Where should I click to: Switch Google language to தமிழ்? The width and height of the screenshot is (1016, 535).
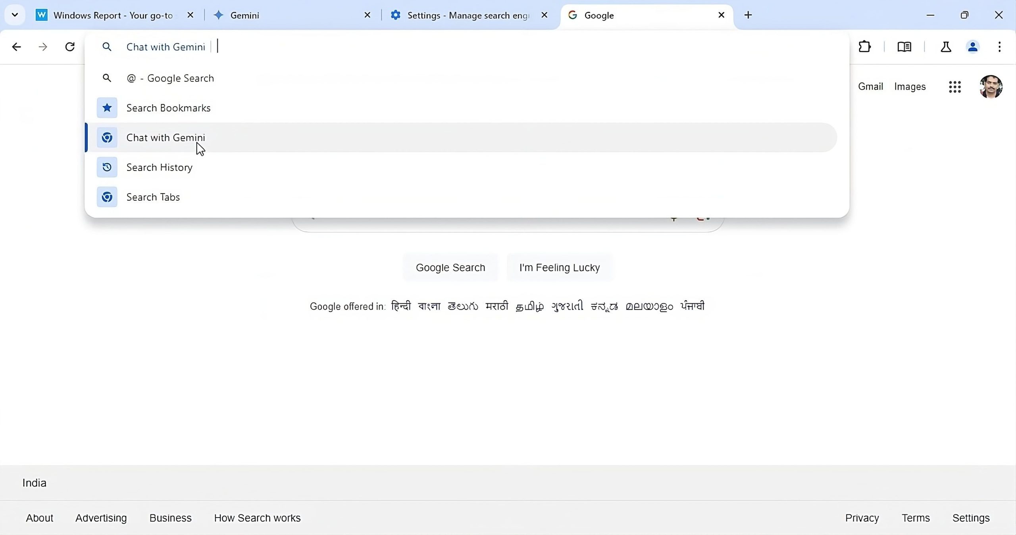(x=530, y=306)
